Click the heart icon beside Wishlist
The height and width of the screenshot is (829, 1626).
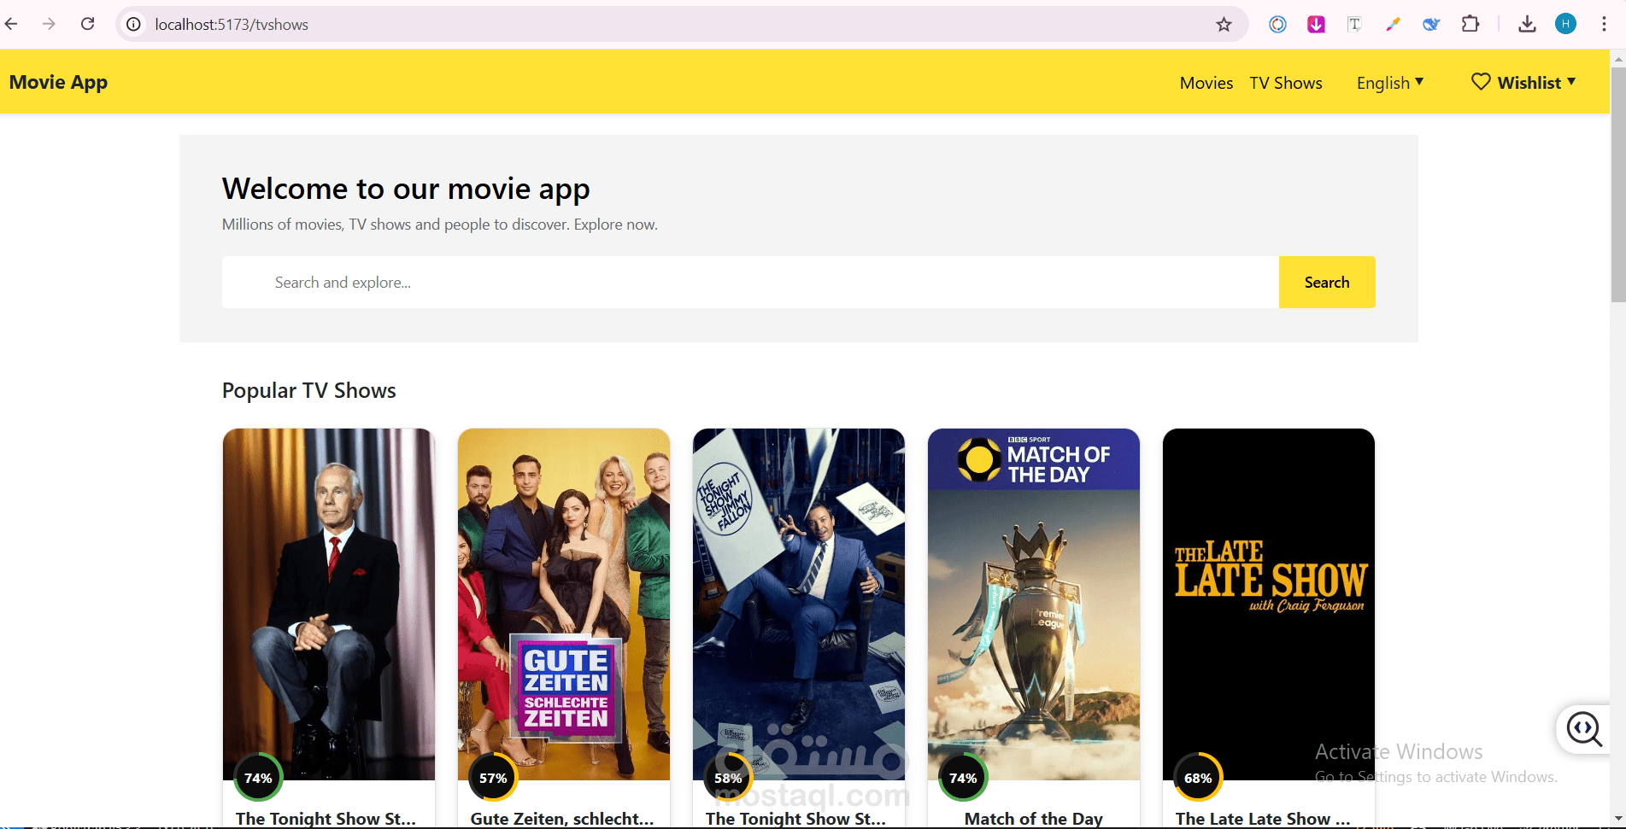[1481, 82]
